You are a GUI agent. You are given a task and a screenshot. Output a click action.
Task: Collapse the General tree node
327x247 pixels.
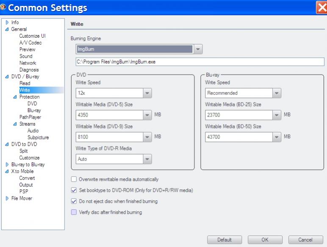7,29
